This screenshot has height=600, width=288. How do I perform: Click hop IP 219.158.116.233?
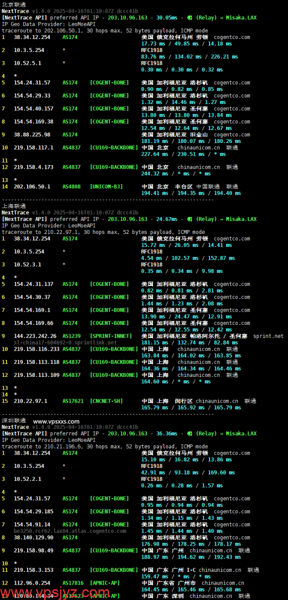click(37, 349)
